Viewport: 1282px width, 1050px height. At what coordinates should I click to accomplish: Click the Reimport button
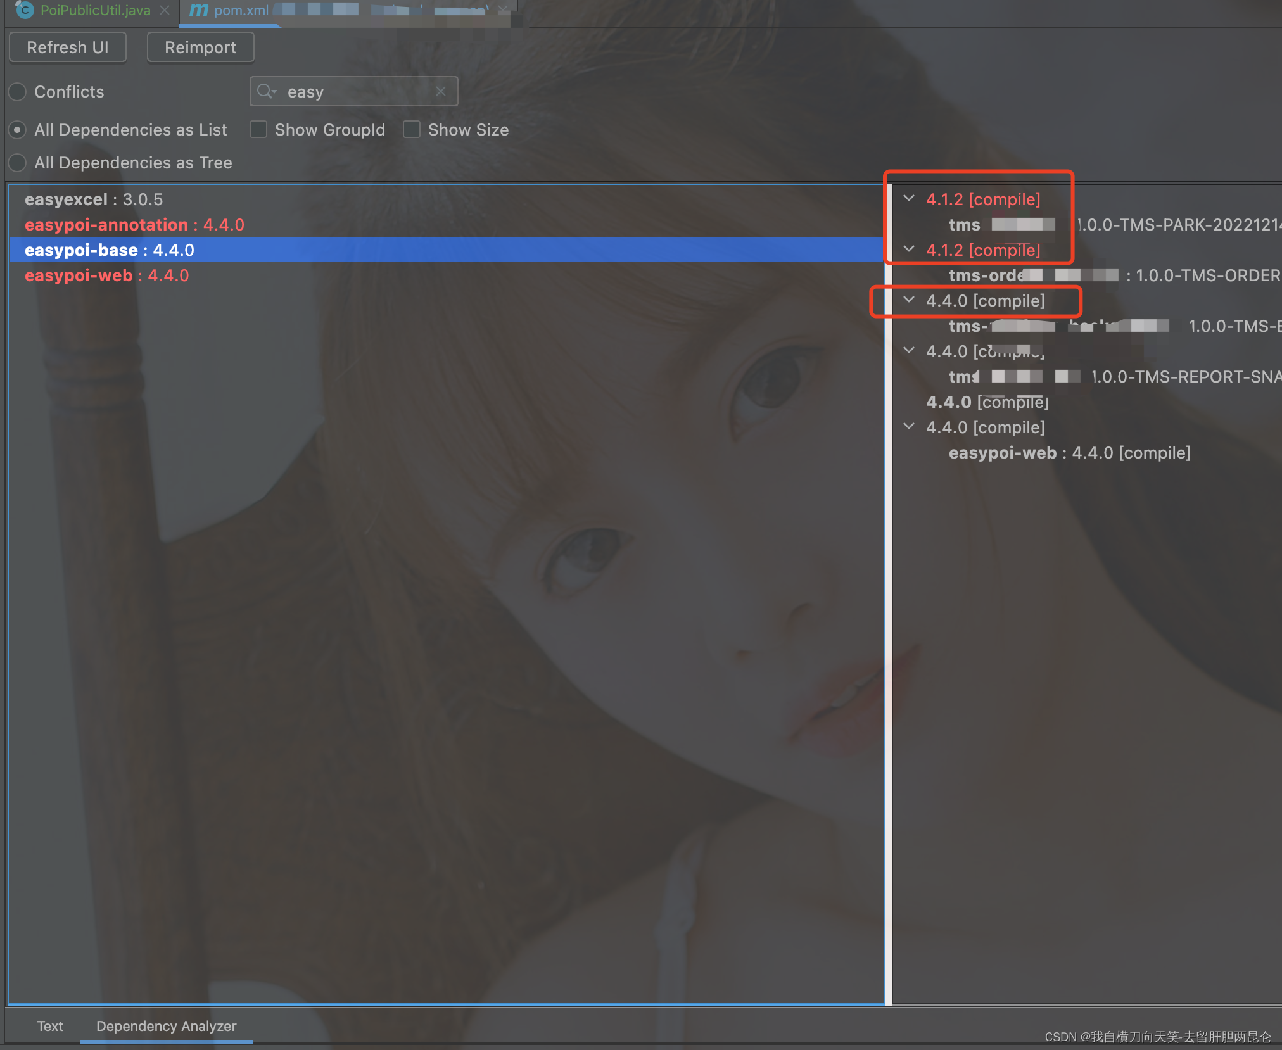pyautogui.click(x=200, y=47)
